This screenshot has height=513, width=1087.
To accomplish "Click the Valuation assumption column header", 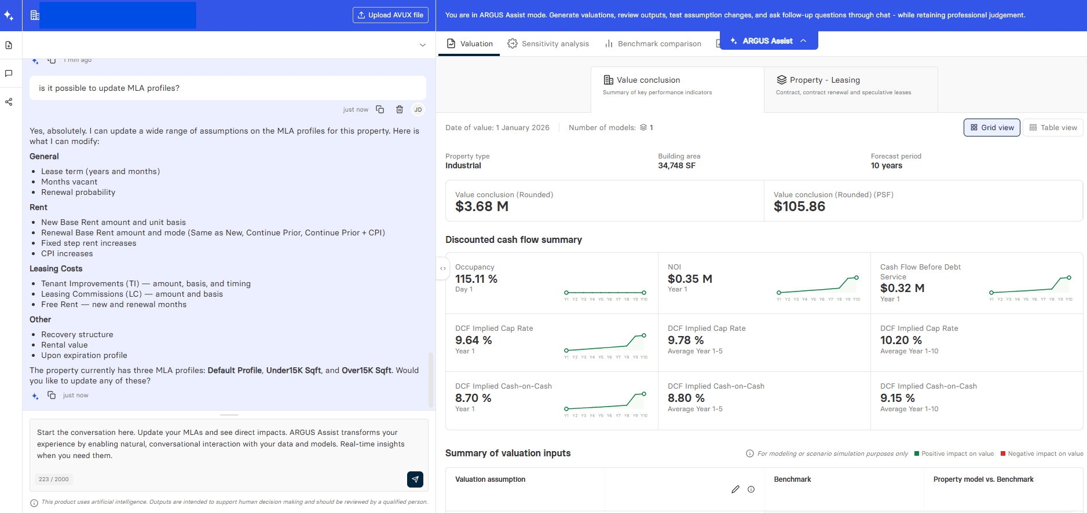I will tap(490, 479).
